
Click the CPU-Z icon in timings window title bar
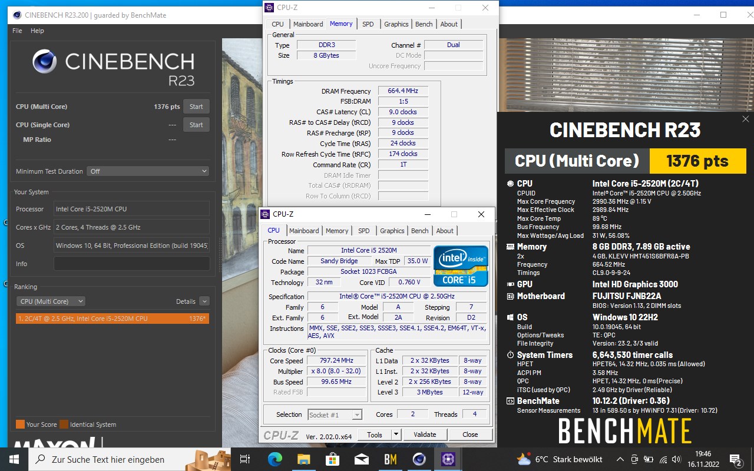[x=269, y=8]
